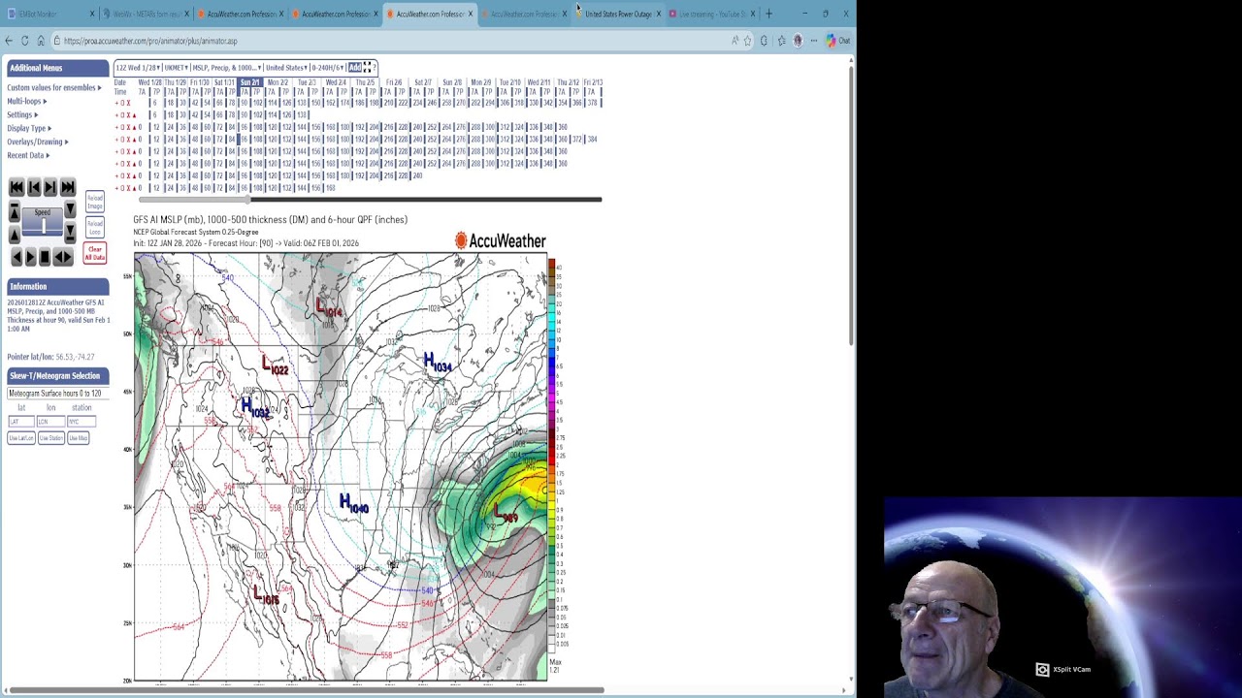Viewport: 1242px width, 698px height.
Task: Toggle the O marker in row ending at 240
Action: pyautogui.click(x=122, y=176)
